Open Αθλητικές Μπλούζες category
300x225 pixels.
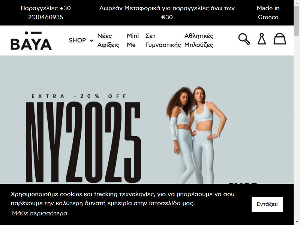(199, 40)
